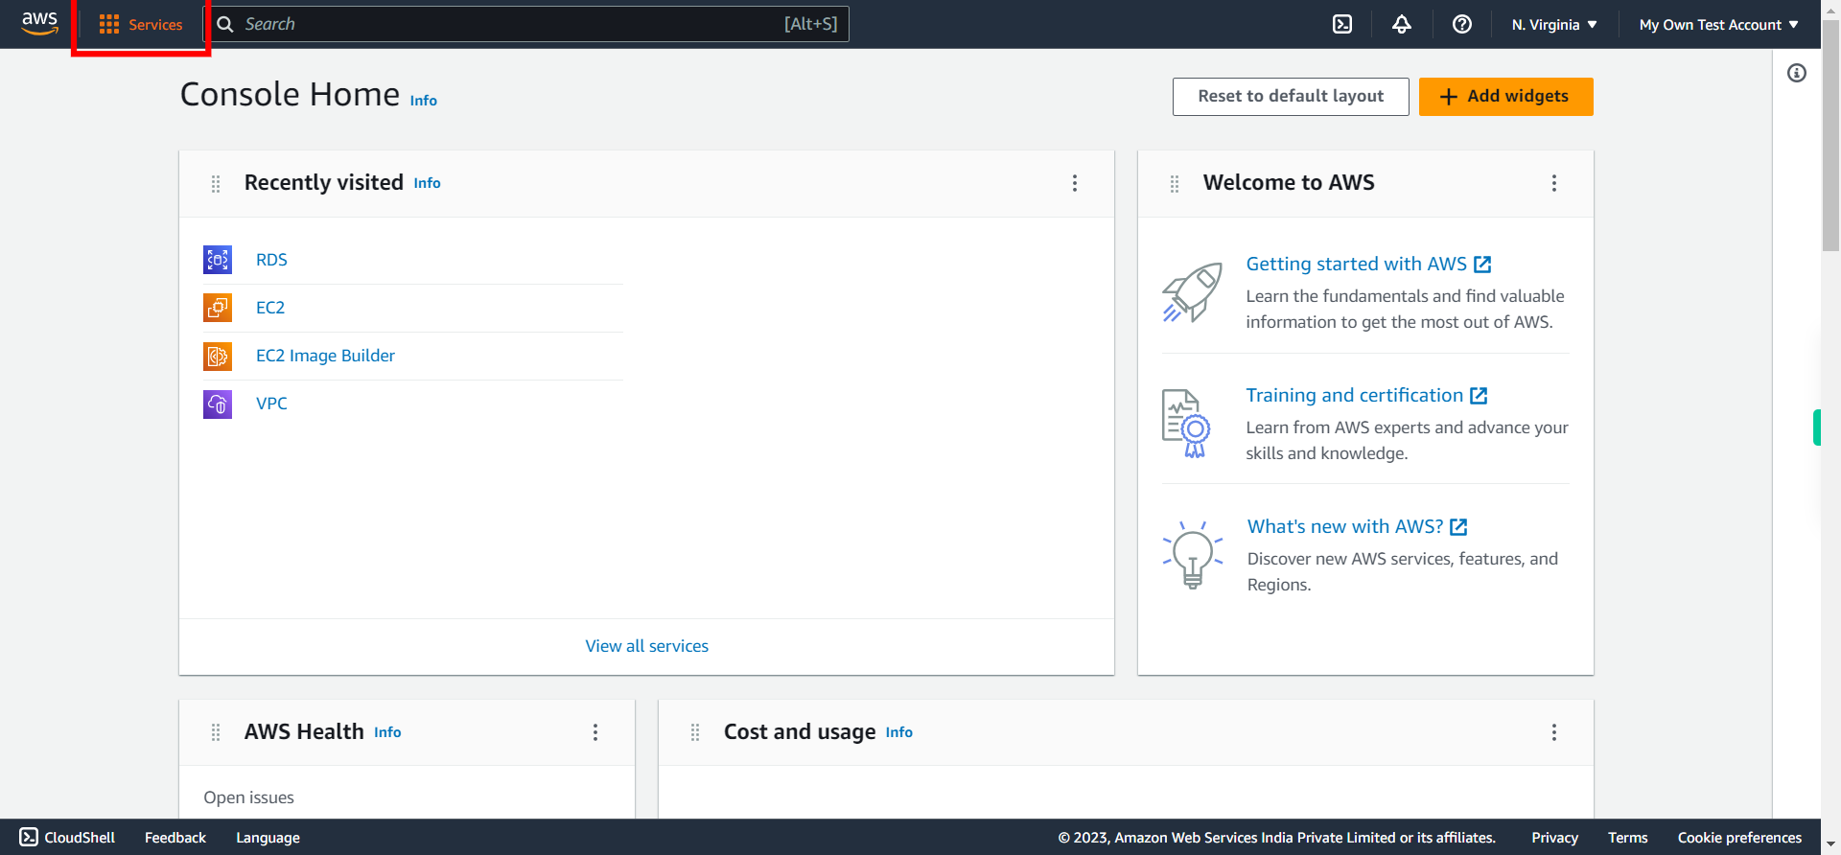Open the Terms footer link
This screenshot has width=1841, height=855.
[1627, 838]
